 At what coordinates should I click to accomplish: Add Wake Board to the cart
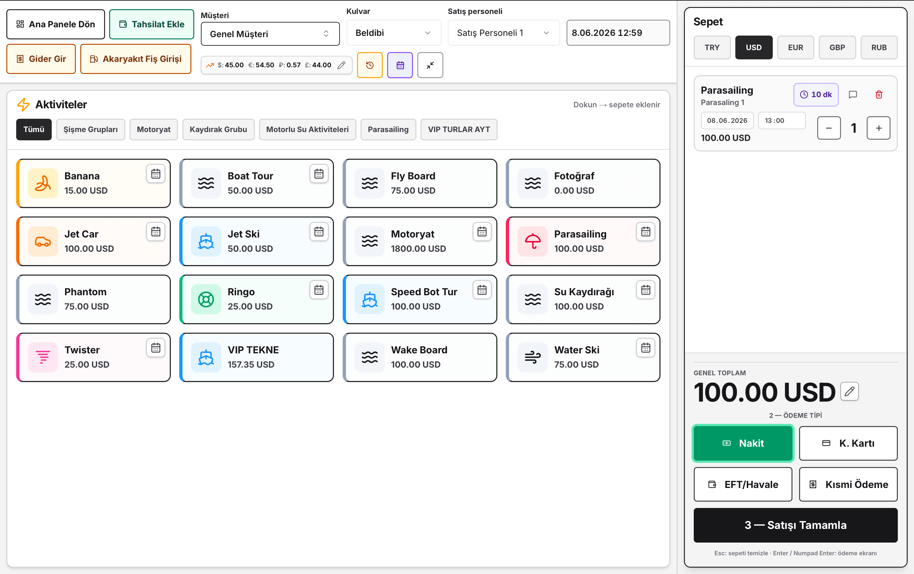coord(420,357)
